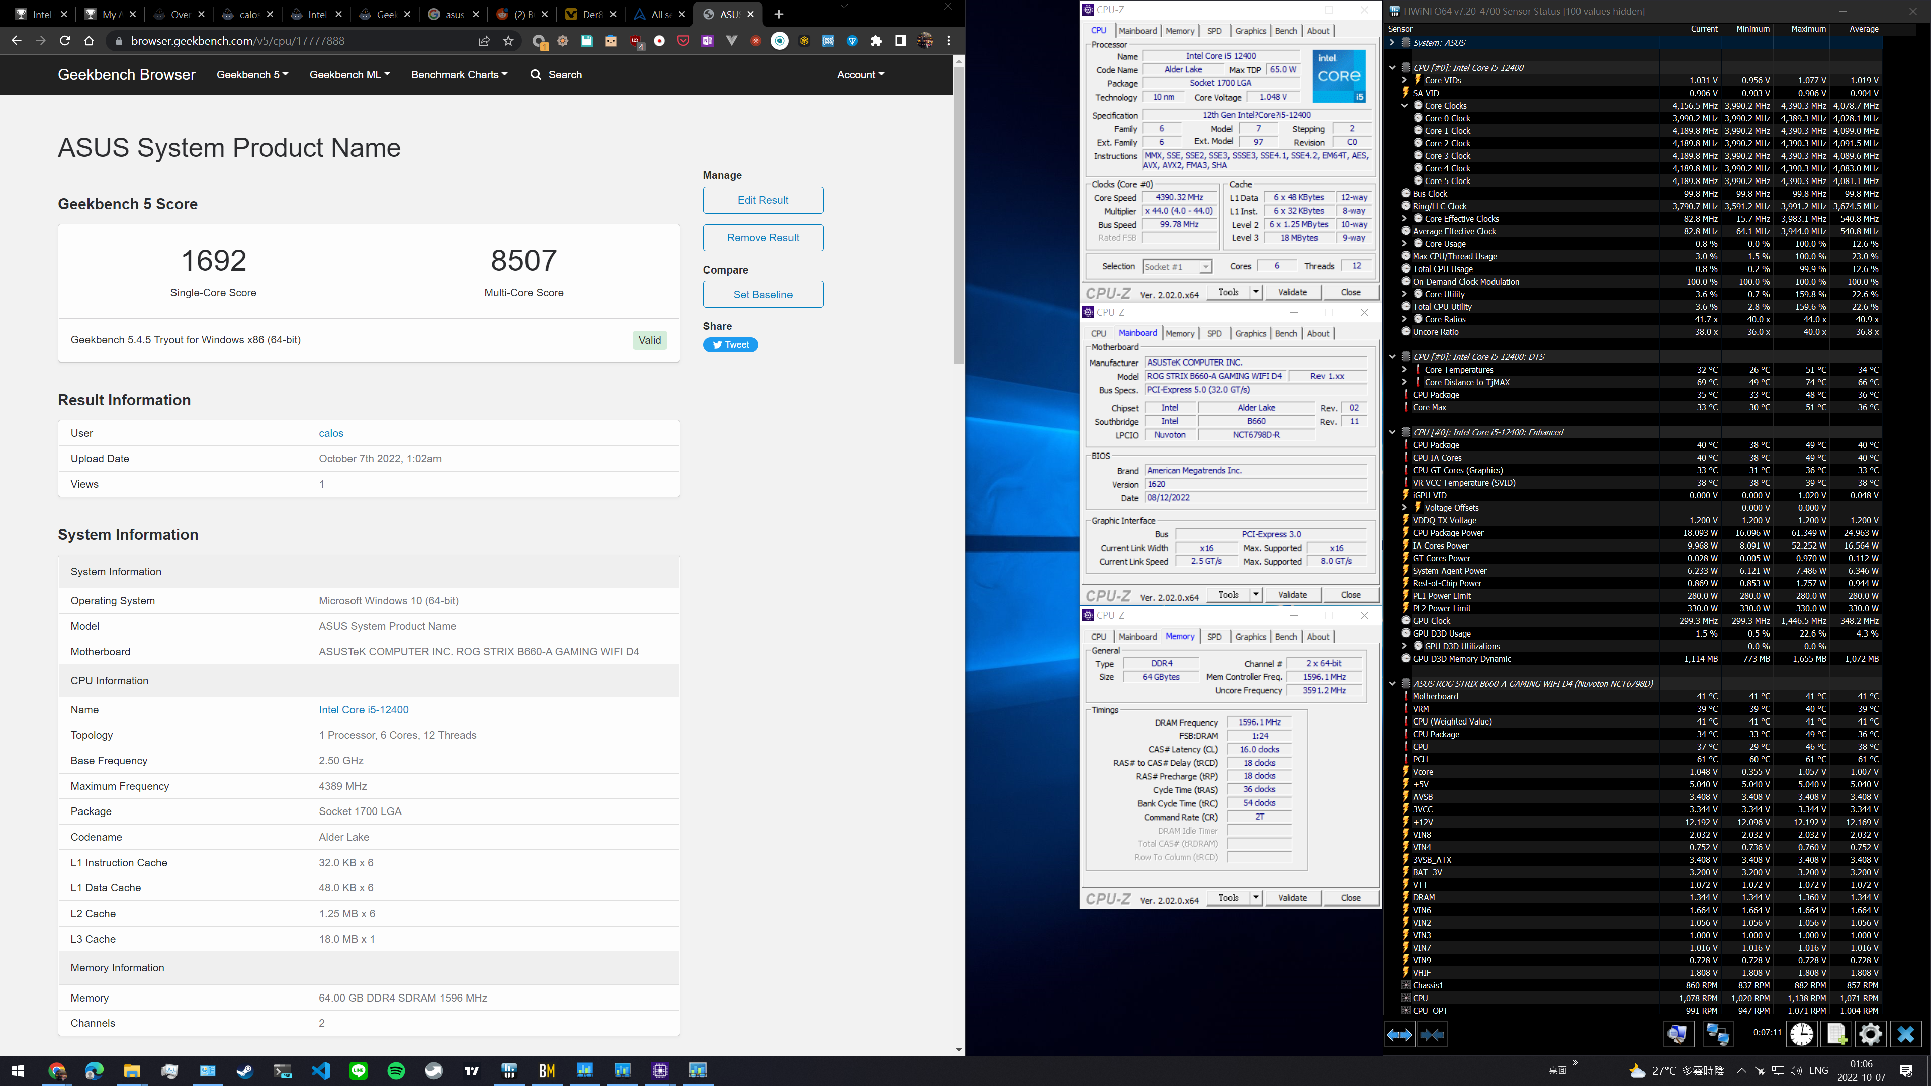Switch to SPD tab in CPU-Z processor window
This screenshot has width=1931, height=1086.
click(1214, 31)
